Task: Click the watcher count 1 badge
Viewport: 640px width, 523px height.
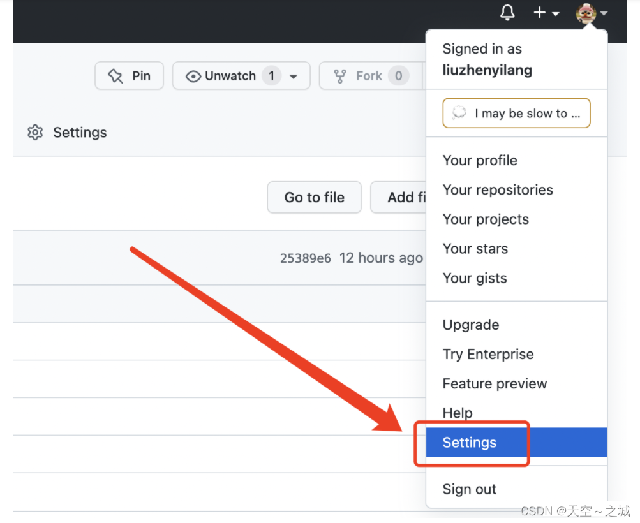Action: click(271, 76)
